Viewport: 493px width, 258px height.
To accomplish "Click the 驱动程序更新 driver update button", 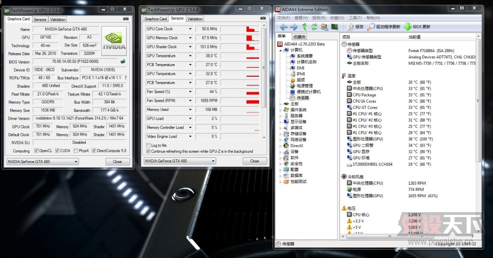I will [x=384, y=27].
